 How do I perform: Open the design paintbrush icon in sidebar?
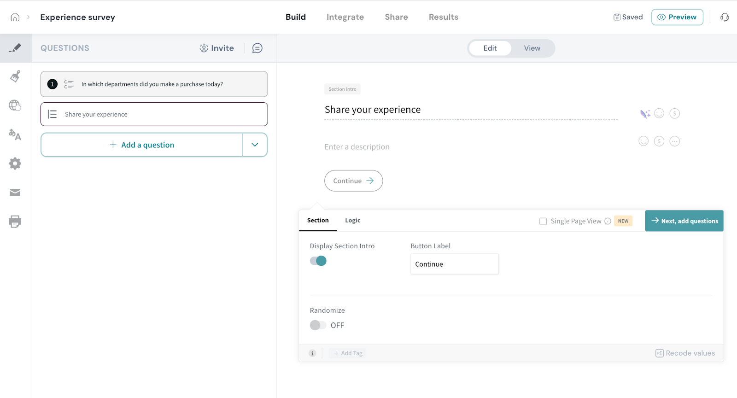pos(15,76)
